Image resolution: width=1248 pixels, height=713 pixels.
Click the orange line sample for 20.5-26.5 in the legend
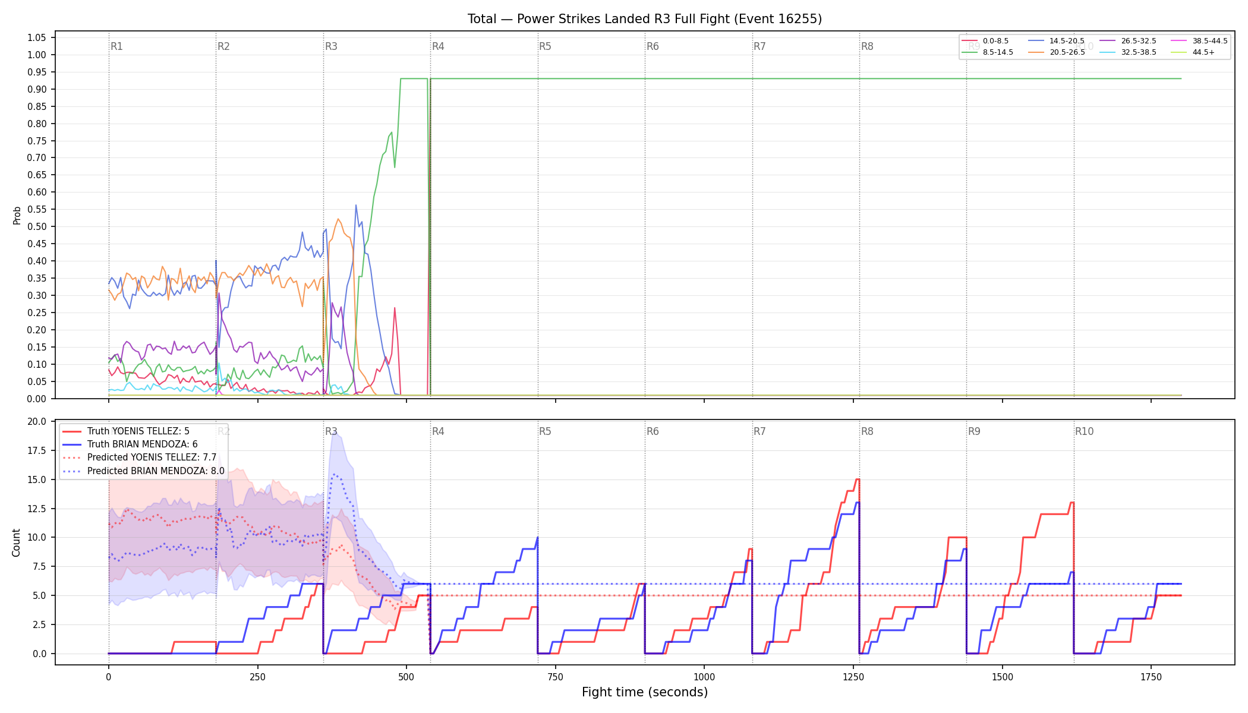click(1036, 52)
